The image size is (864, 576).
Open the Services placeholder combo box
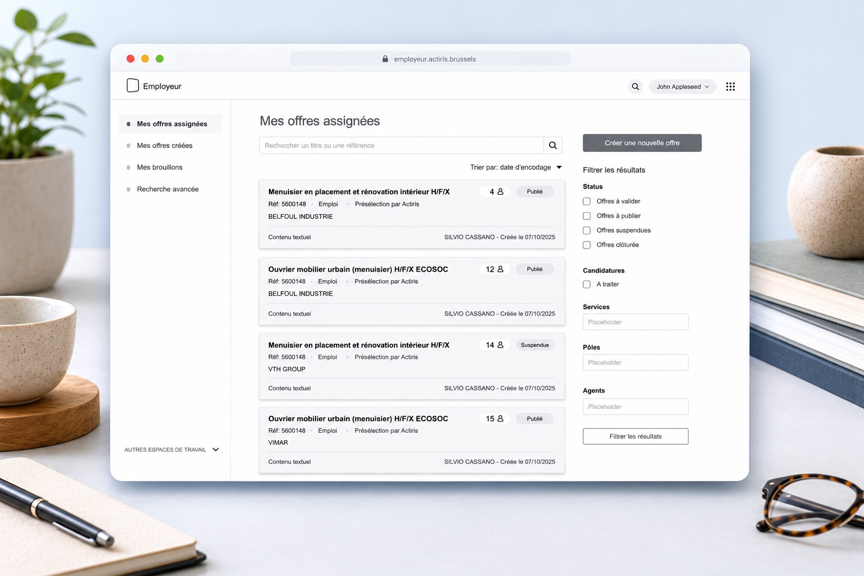(x=636, y=322)
